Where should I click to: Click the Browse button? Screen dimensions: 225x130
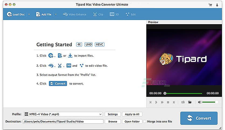click(113, 121)
